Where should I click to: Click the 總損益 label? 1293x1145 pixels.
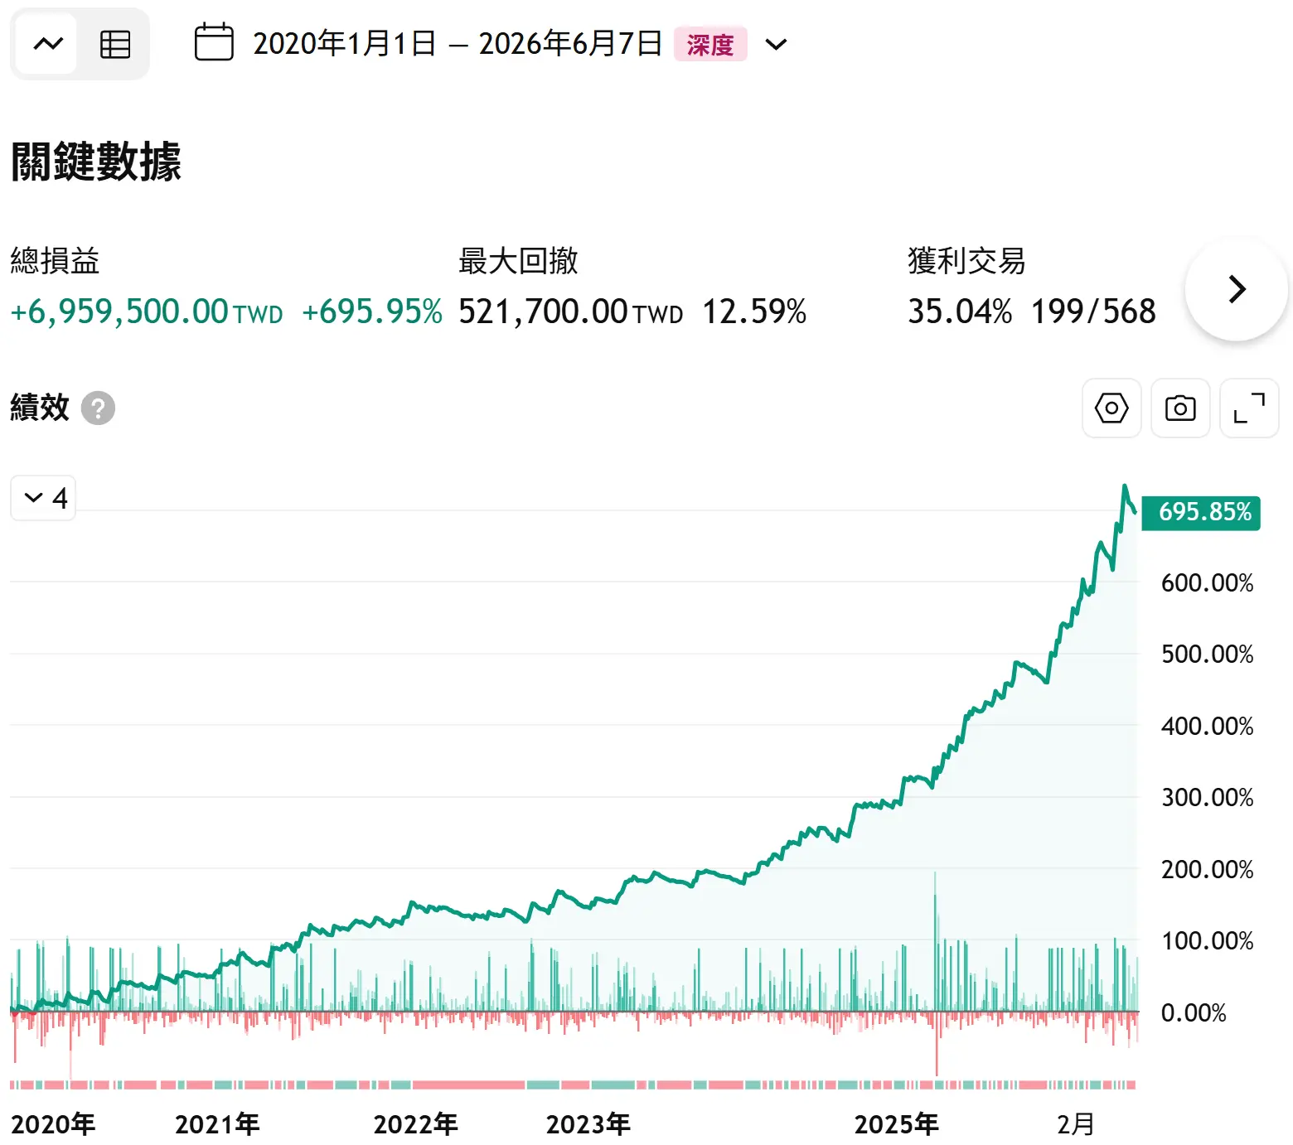55,261
